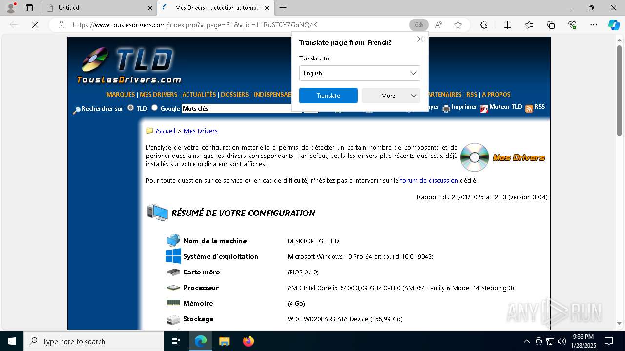Launch Firefox from the taskbar
The width and height of the screenshot is (625, 351).
(249, 341)
